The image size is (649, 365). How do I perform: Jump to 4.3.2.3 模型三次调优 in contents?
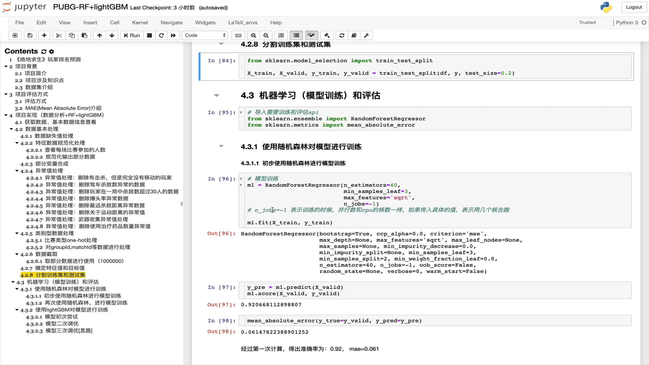[59, 331]
